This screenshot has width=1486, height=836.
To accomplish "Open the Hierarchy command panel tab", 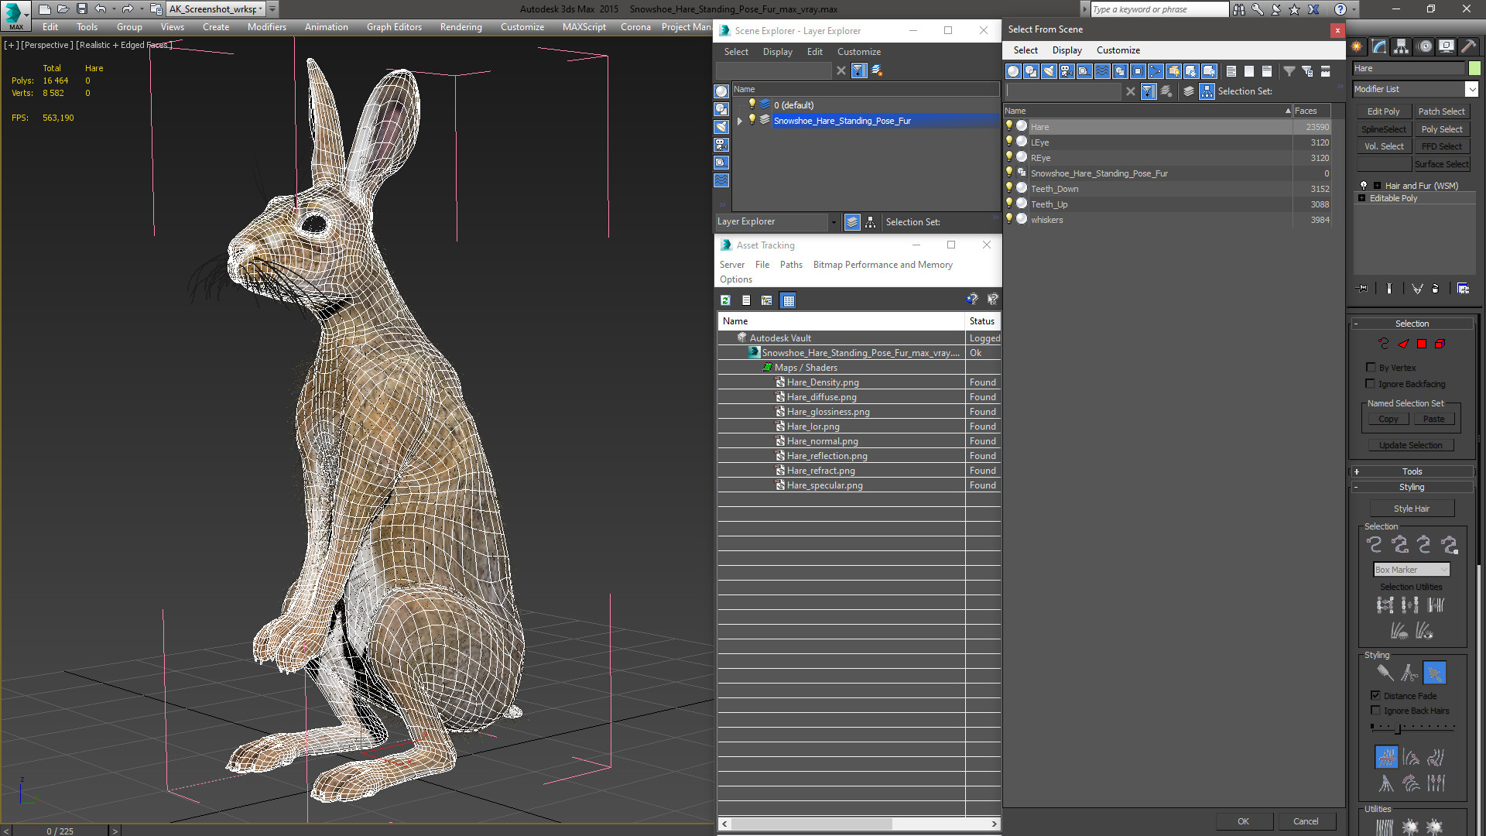I will click(x=1402, y=46).
